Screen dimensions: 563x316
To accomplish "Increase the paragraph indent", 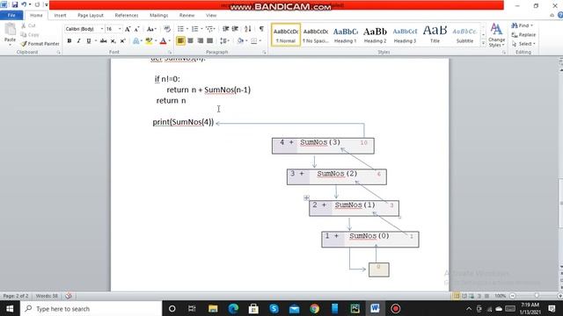I will coord(235,29).
